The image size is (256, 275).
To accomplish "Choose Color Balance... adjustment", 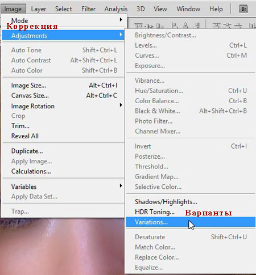I will coord(191,101).
